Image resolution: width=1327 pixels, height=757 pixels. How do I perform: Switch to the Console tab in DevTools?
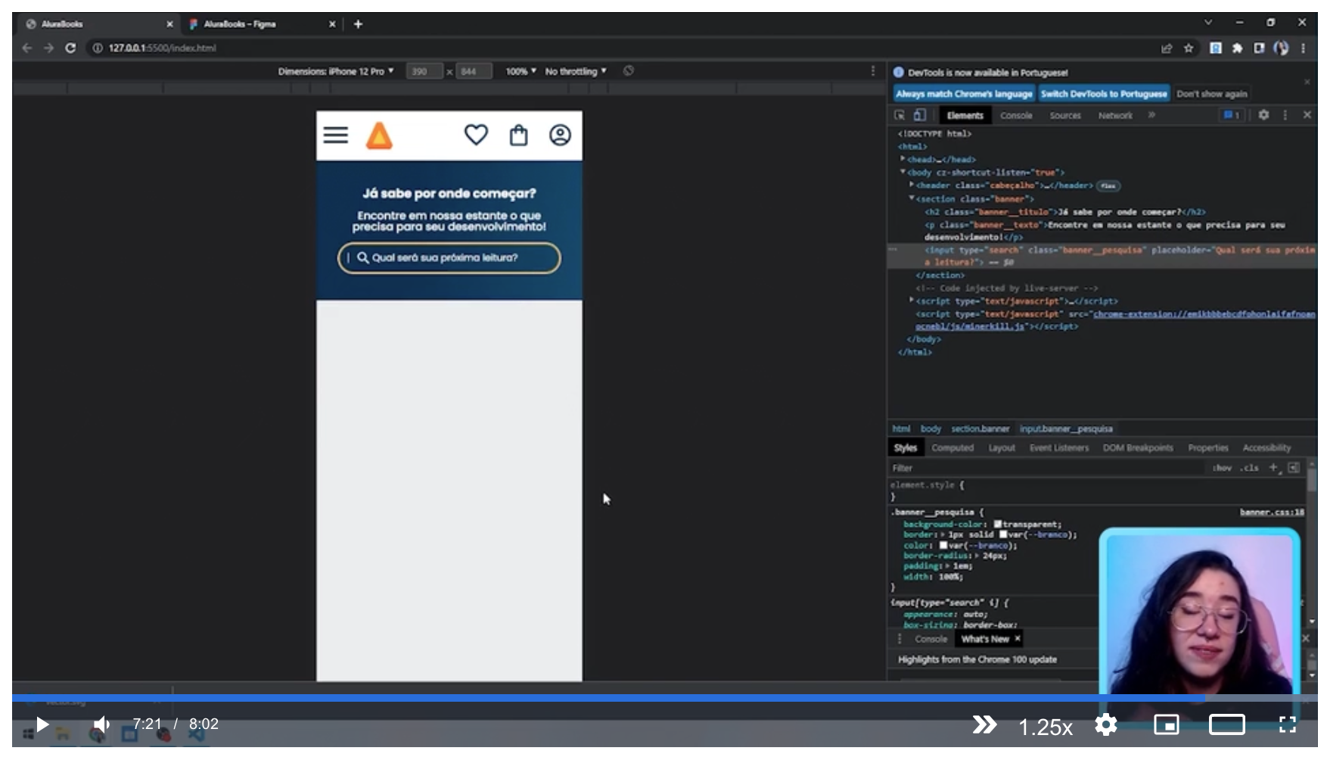coord(1016,115)
